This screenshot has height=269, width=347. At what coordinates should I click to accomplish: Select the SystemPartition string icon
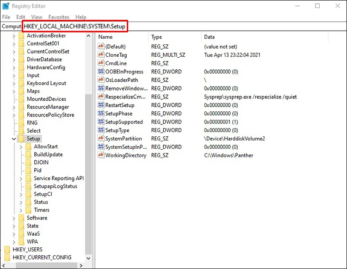coord(101,139)
